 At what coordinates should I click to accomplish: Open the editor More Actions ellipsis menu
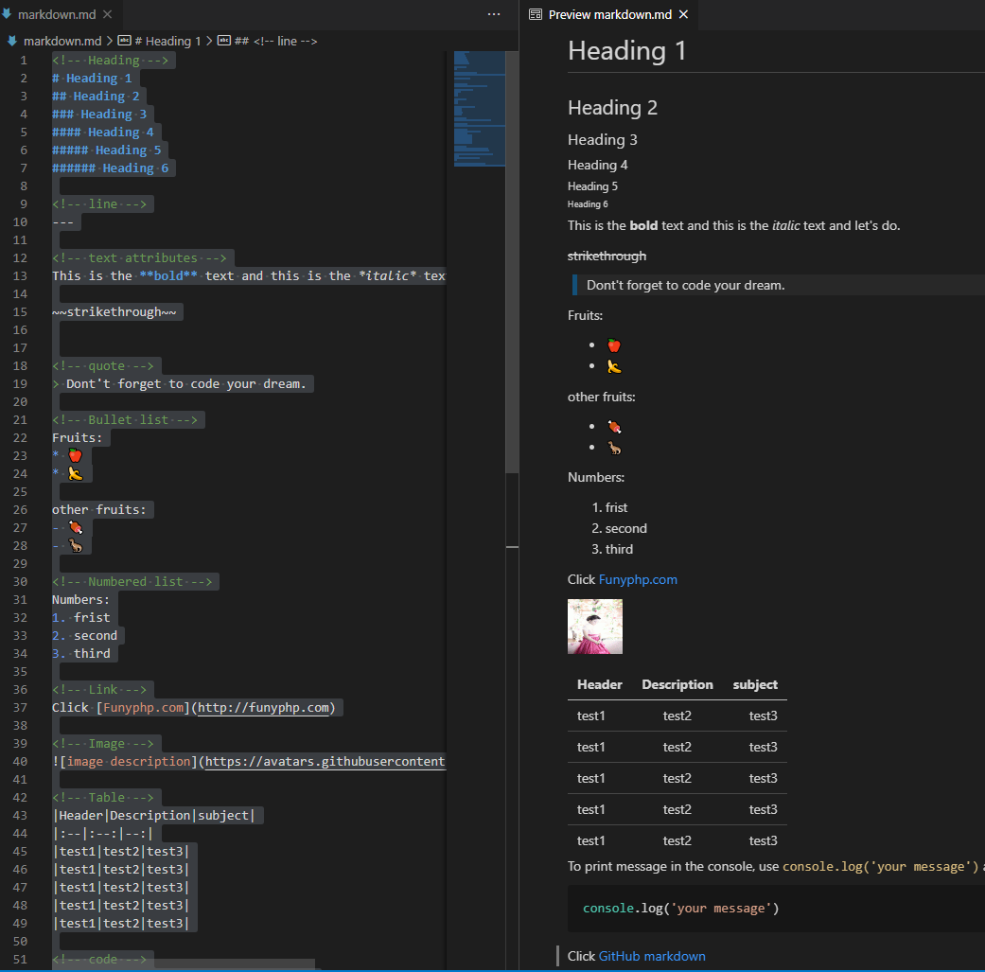[x=494, y=14]
